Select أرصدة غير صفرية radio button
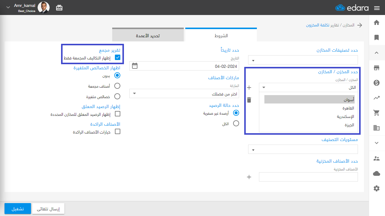The height and width of the screenshot is (216, 385). pos(236,113)
